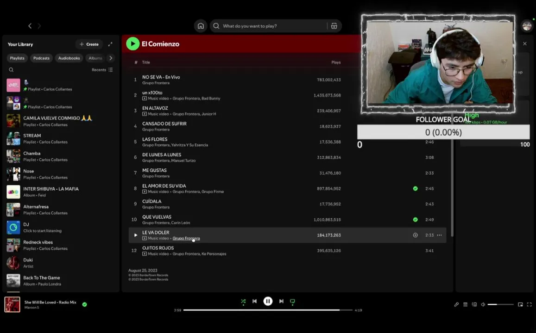Open She Will Be Loved song title
Viewport: 536px width, 333px height.
pyautogui.click(x=50, y=302)
